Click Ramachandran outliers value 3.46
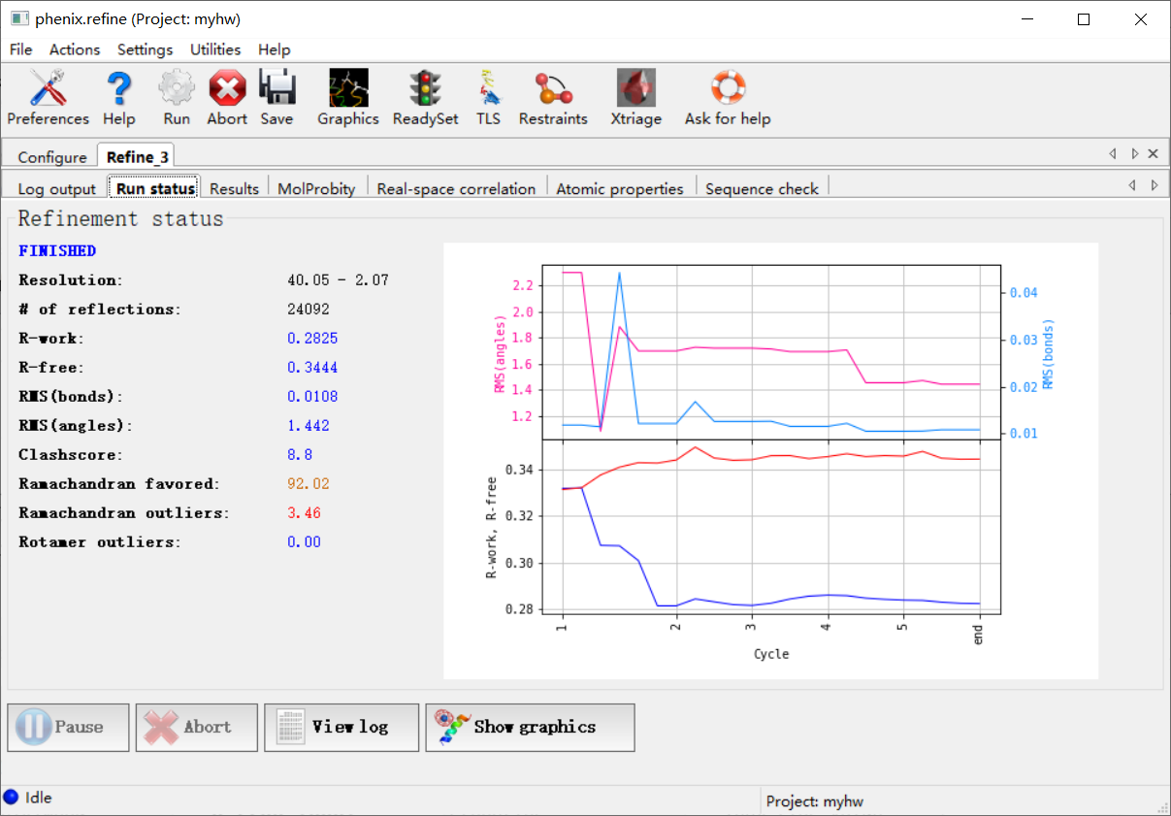Image resolution: width=1171 pixels, height=816 pixels. pyautogui.click(x=304, y=512)
